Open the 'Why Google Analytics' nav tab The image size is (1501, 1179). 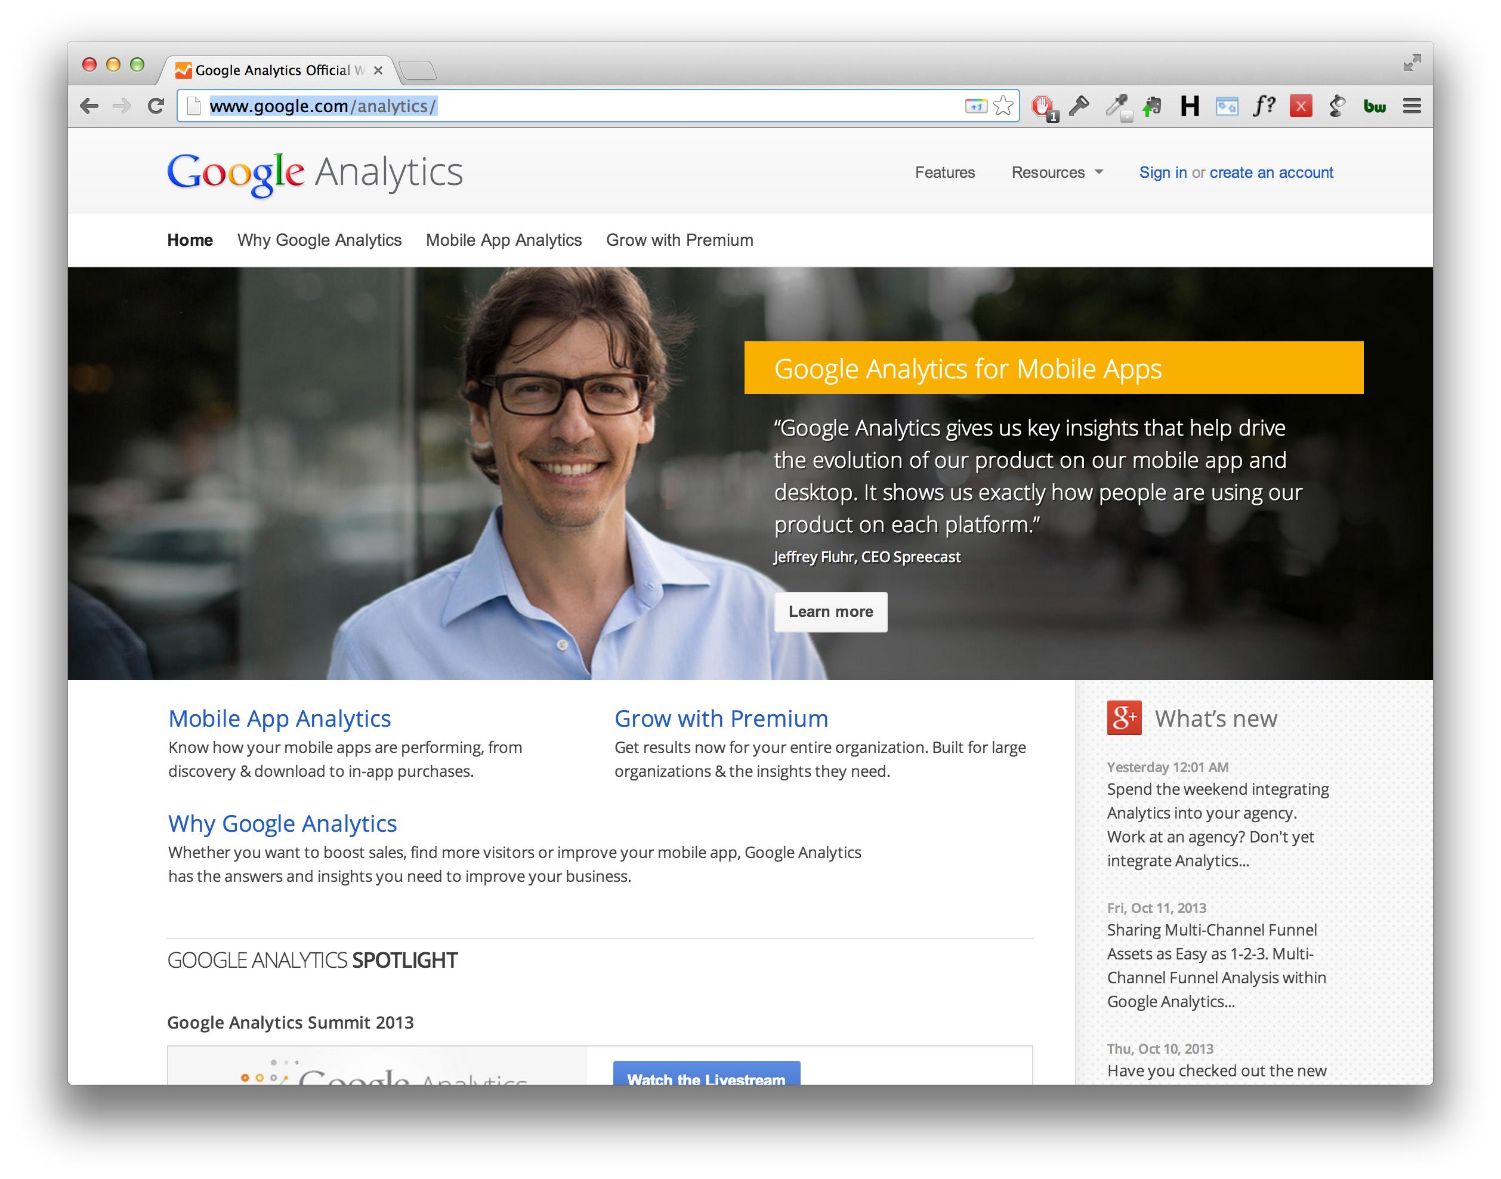coord(319,240)
